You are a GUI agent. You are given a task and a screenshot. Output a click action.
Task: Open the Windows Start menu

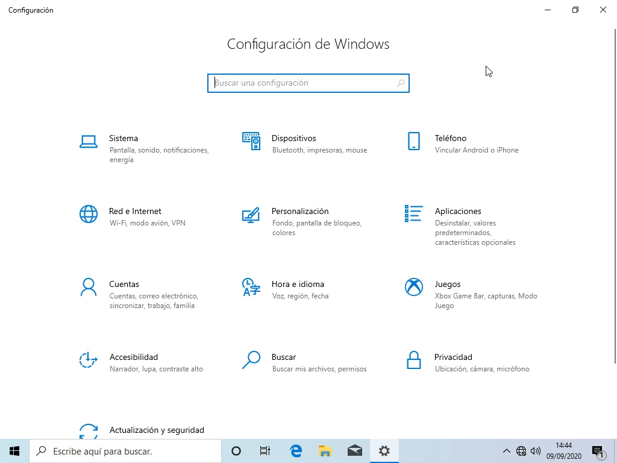tap(14, 451)
